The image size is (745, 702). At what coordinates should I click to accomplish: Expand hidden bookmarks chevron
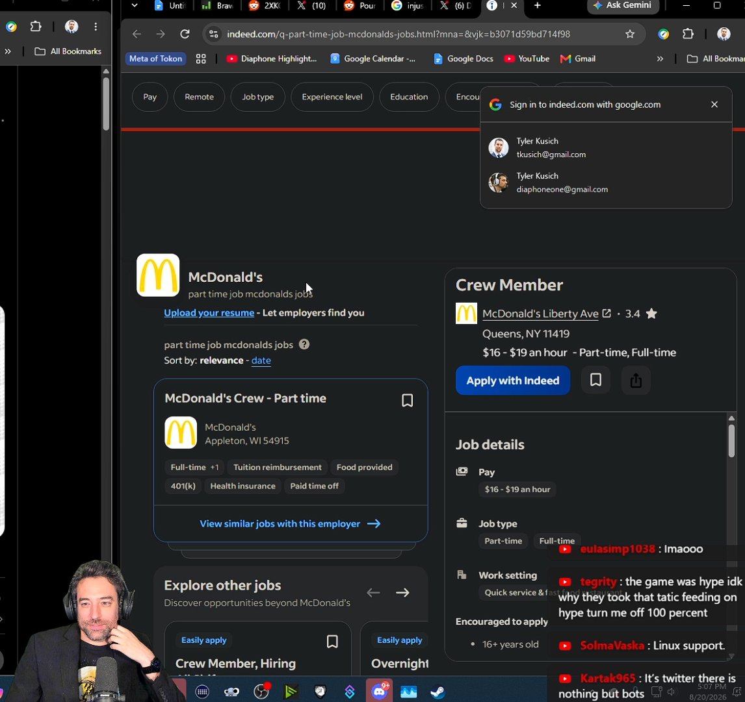click(660, 59)
